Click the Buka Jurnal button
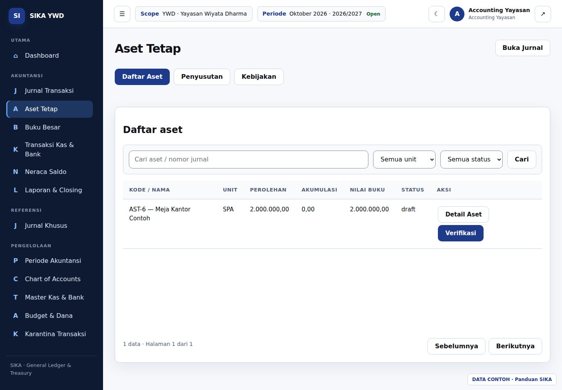 (523, 48)
